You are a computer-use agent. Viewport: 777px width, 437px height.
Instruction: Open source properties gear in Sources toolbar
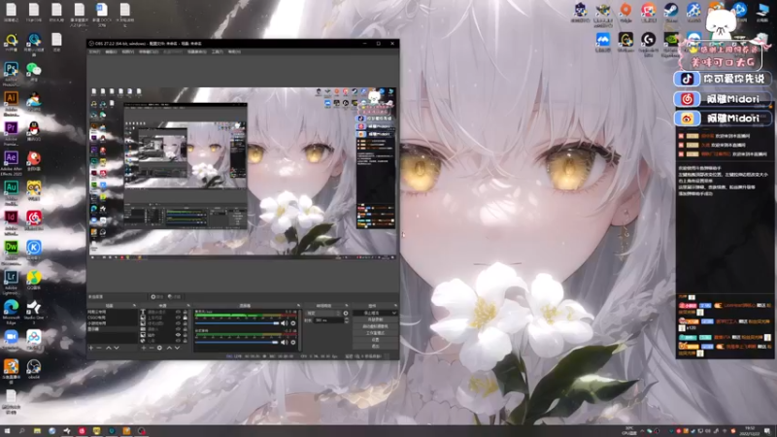(x=159, y=348)
